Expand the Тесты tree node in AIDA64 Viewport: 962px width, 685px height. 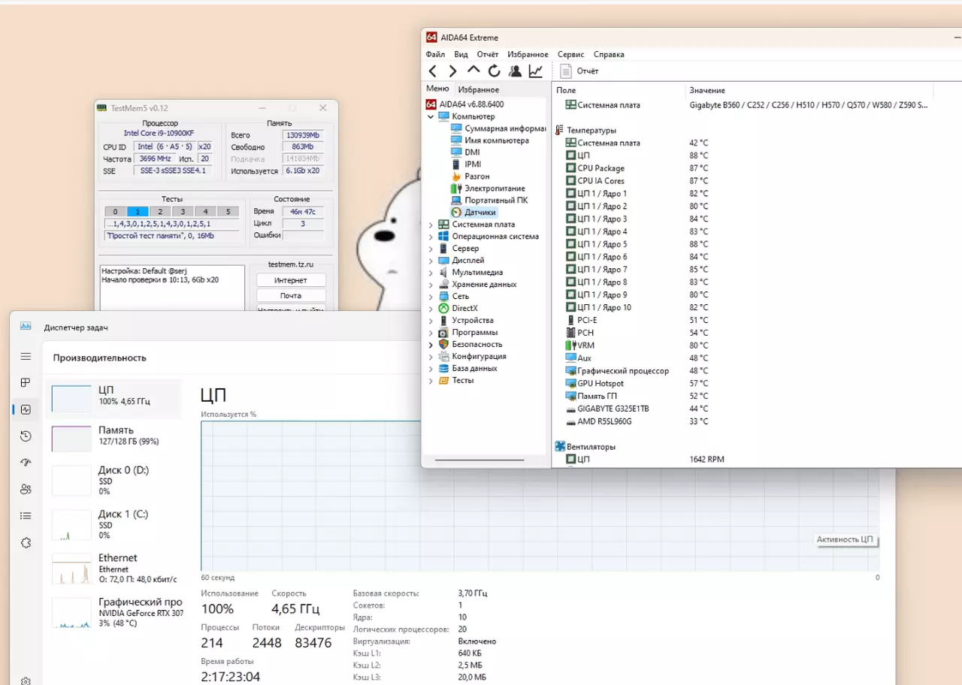coord(431,381)
